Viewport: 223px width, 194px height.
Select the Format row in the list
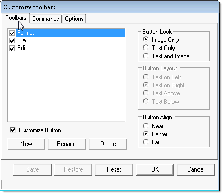coord(70,33)
